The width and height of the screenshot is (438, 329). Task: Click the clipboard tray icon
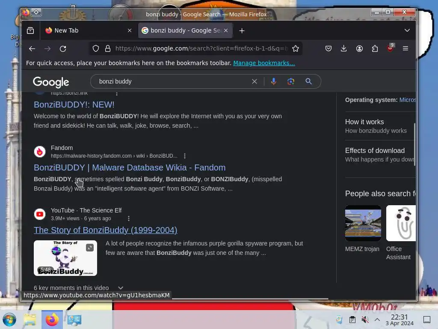(x=352, y=320)
